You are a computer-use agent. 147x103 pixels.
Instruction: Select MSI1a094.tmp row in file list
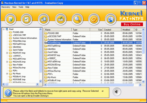[x=93, y=61]
